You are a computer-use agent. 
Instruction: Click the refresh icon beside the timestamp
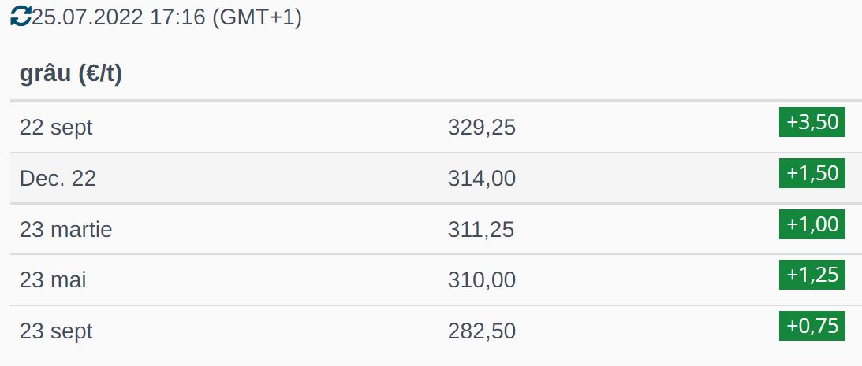[21, 16]
